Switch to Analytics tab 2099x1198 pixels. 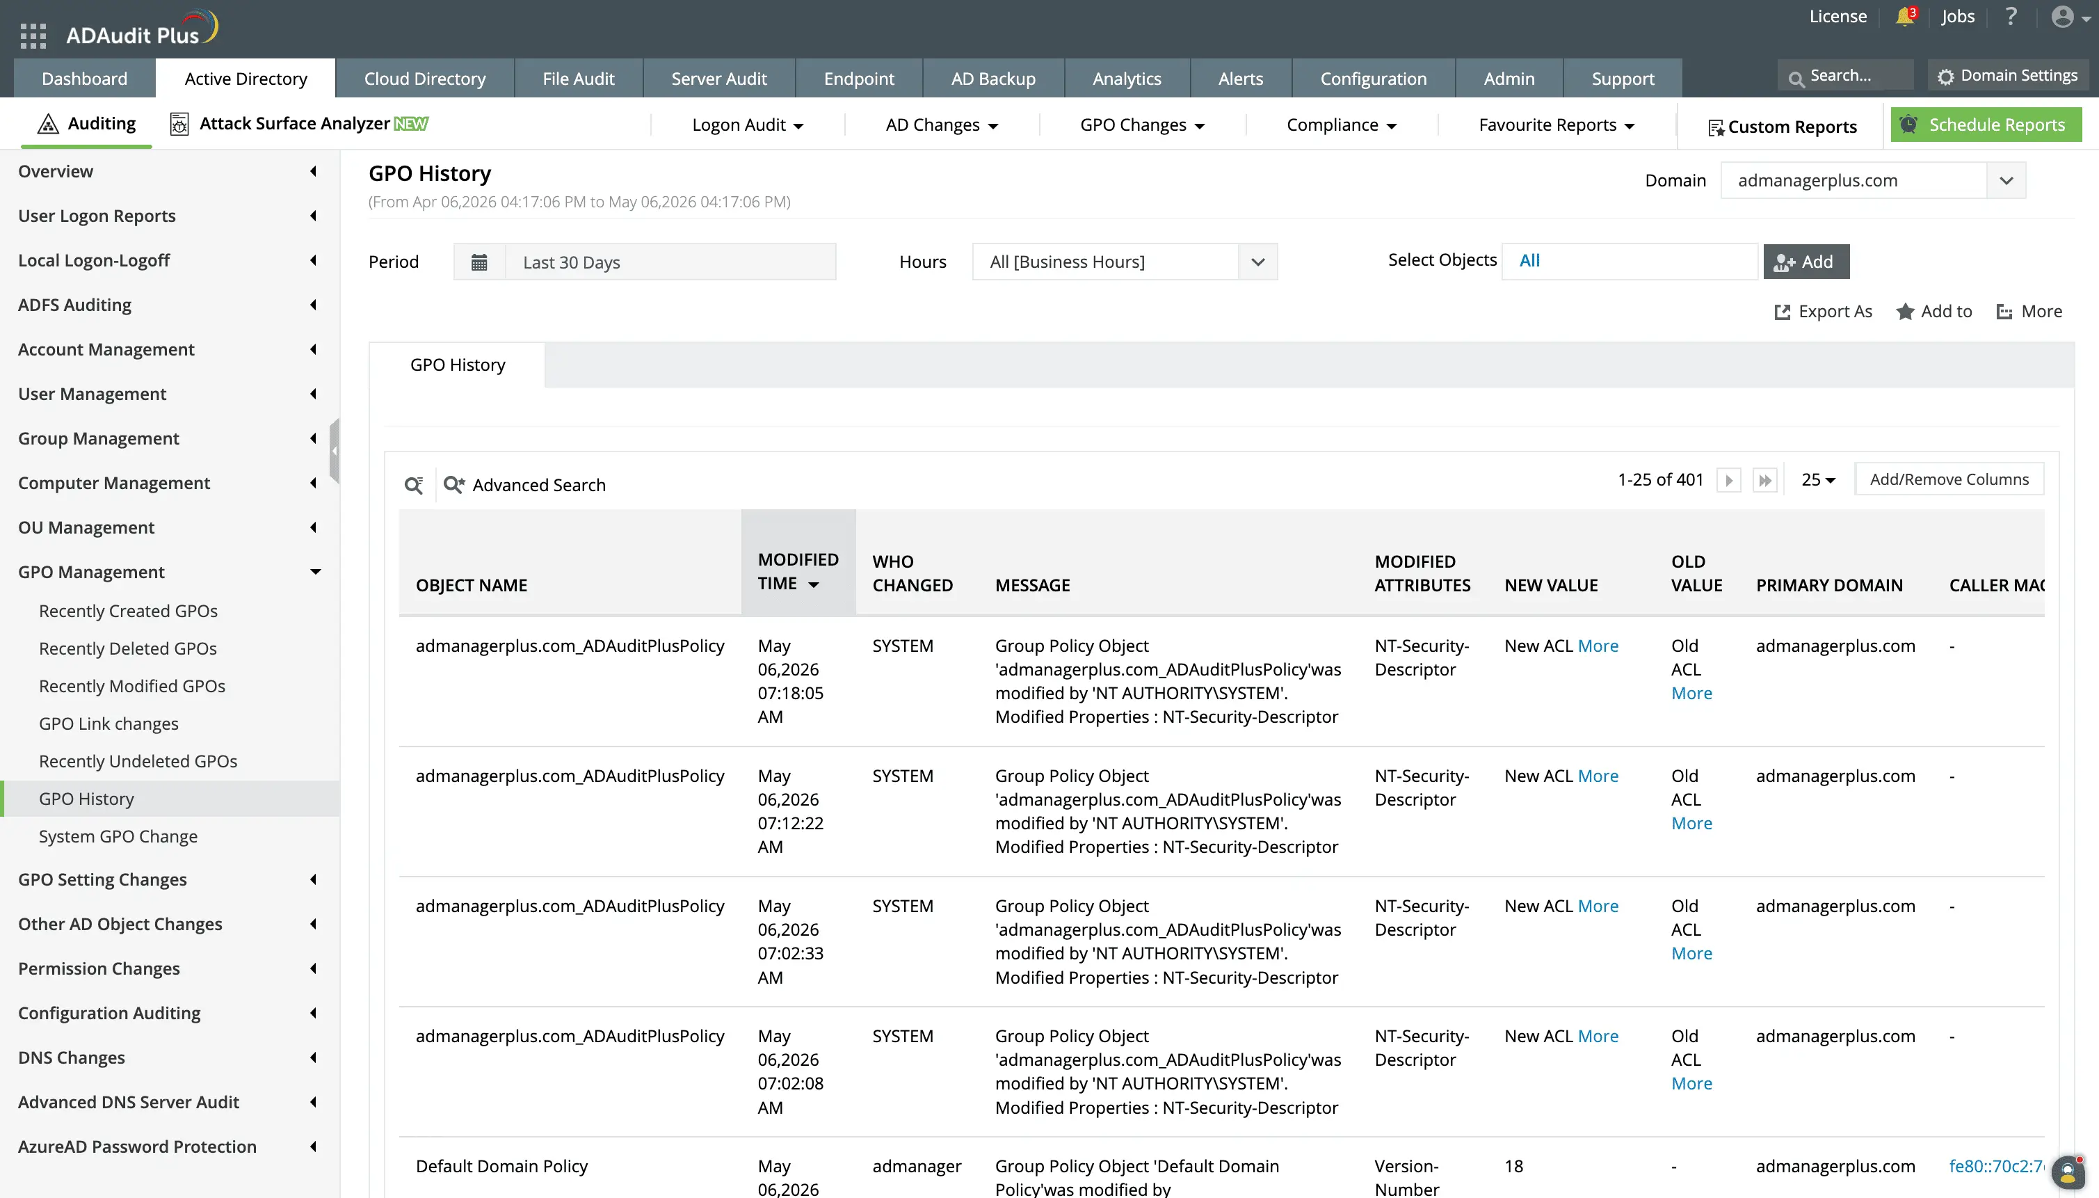pyautogui.click(x=1127, y=78)
